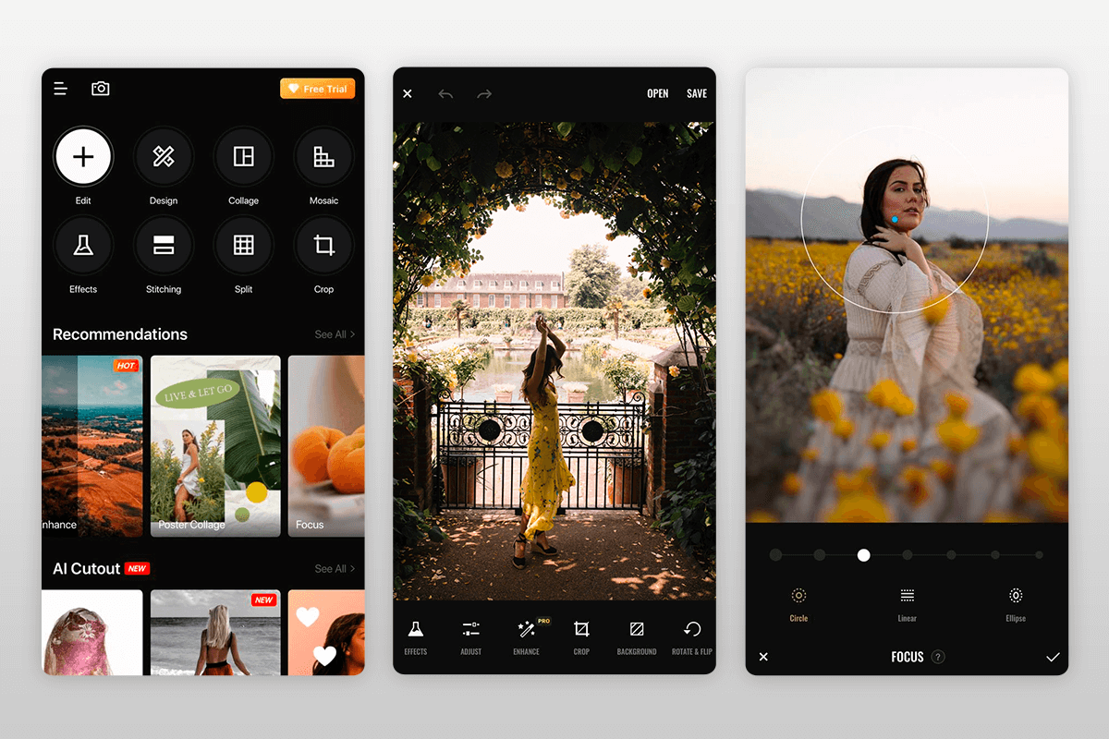Tap the Free Trial button
Image resolution: width=1109 pixels, height=739 pixels.
coord(318,89)
